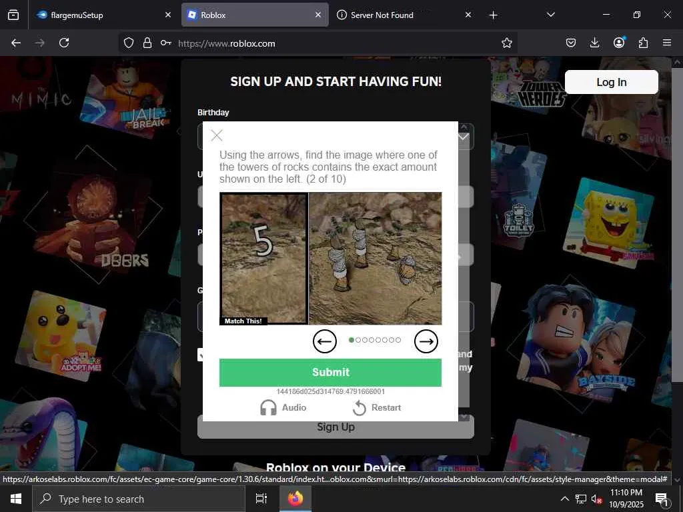Open Firefox application menu
Image resolution: width=683 pixels, height=512 pixels.
667,43
